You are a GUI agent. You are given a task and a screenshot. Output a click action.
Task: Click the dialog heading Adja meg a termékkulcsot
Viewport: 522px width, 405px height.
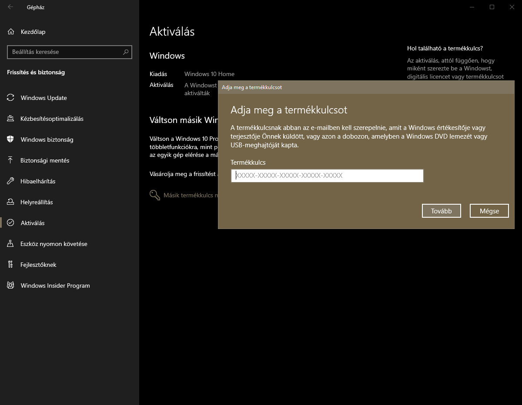(289, 110)
